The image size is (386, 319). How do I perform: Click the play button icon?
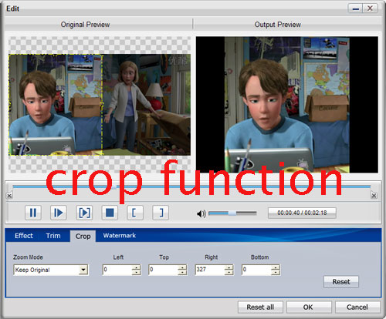59,213
